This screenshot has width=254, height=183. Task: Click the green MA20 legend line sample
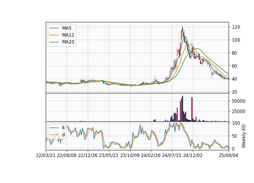[54, 42]
